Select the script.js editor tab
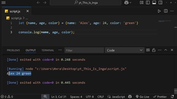Image resolution: width=177 pixels, height=99 pixels. (x=17, y=11)
